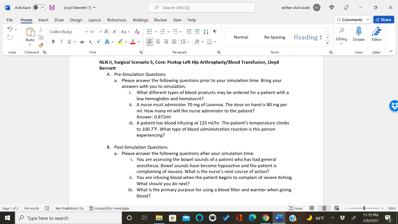Switch to Read Mode view

click(x=312, y=208)
